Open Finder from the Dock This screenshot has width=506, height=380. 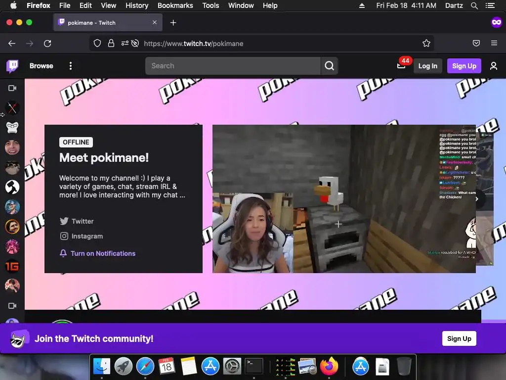click(102, 366)
